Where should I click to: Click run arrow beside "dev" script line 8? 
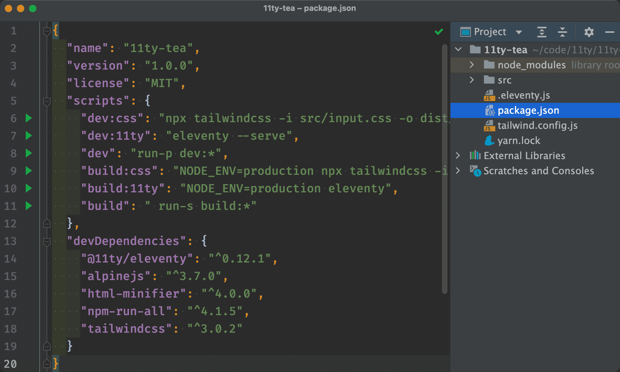pyautogui.click(x=29, y=153)
